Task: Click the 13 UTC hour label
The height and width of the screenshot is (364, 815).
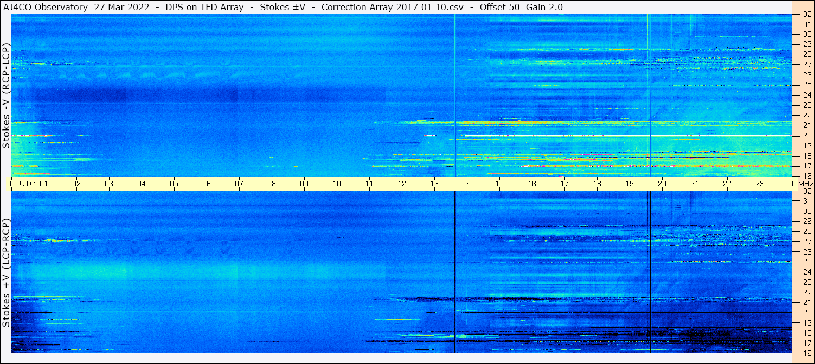Action: click(x=434, y=184)
